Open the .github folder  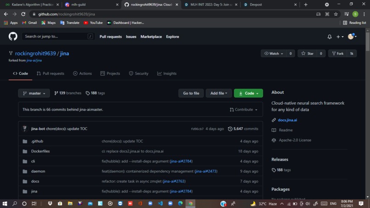pyautogui.click(x=37, y=141)
